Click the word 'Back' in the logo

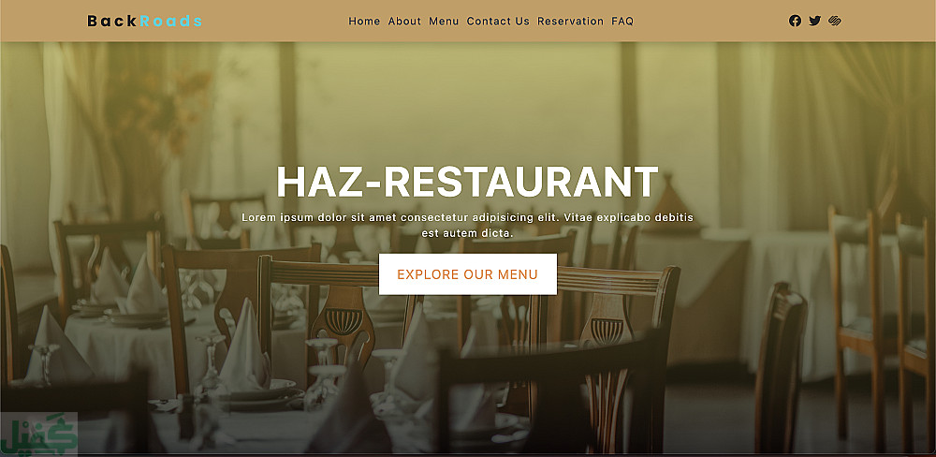[113, 21]
